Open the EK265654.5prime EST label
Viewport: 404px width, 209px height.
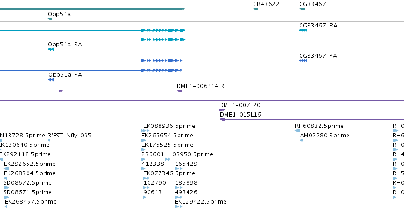pos(167,136)
